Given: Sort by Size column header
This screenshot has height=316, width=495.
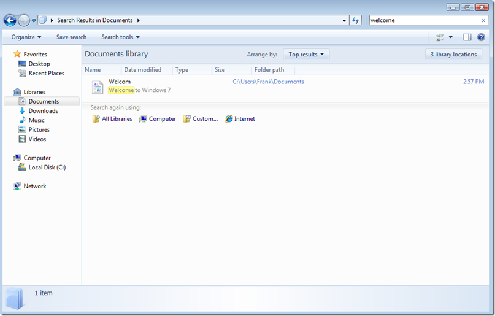Looking at the screenshot, I should 231,70.
